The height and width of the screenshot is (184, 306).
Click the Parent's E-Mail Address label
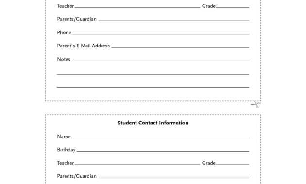(84, 46)
